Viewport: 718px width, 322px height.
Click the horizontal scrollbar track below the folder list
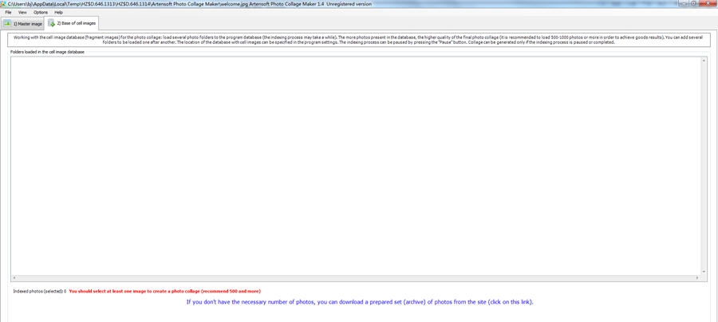(356, 277)
